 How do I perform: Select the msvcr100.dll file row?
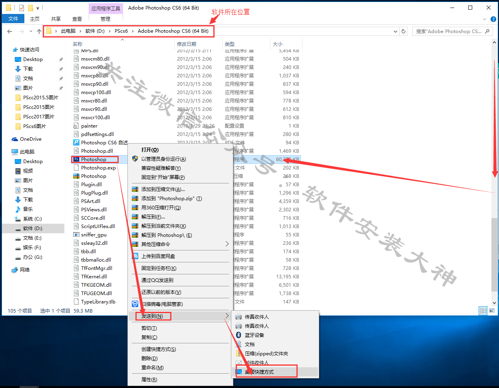(187, 117)
